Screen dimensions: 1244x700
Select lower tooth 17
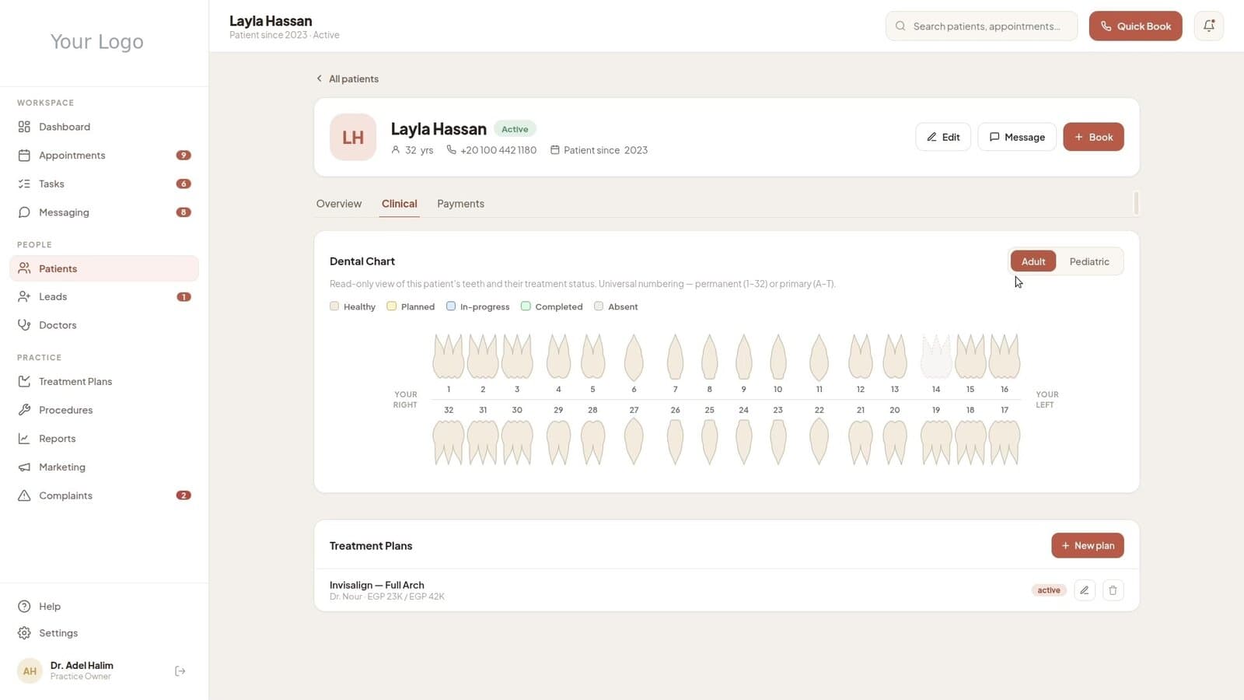point(1005,442)
